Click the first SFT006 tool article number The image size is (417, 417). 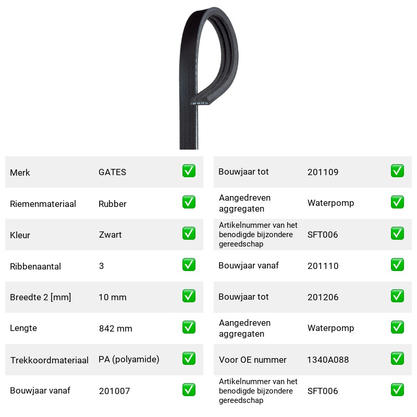[323, 235]
